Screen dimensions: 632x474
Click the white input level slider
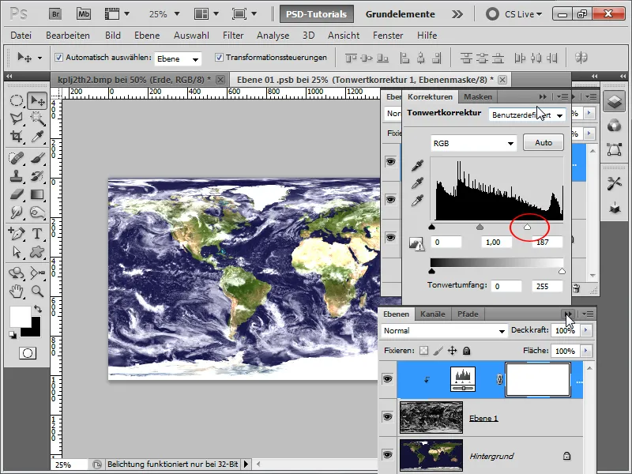(x=527, y=228)
